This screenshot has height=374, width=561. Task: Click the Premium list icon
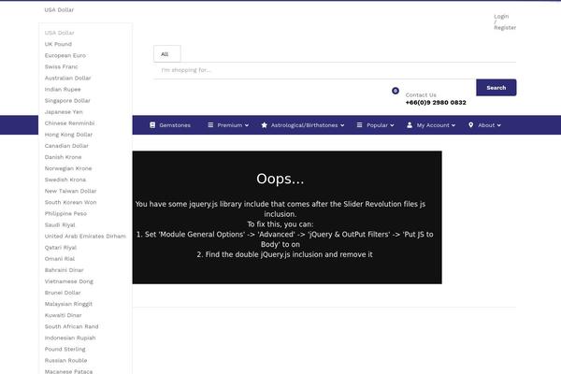tap(210, 125)
